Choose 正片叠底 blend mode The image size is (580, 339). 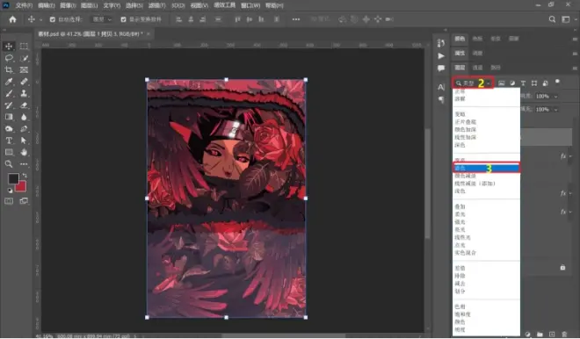click(466, 122)
